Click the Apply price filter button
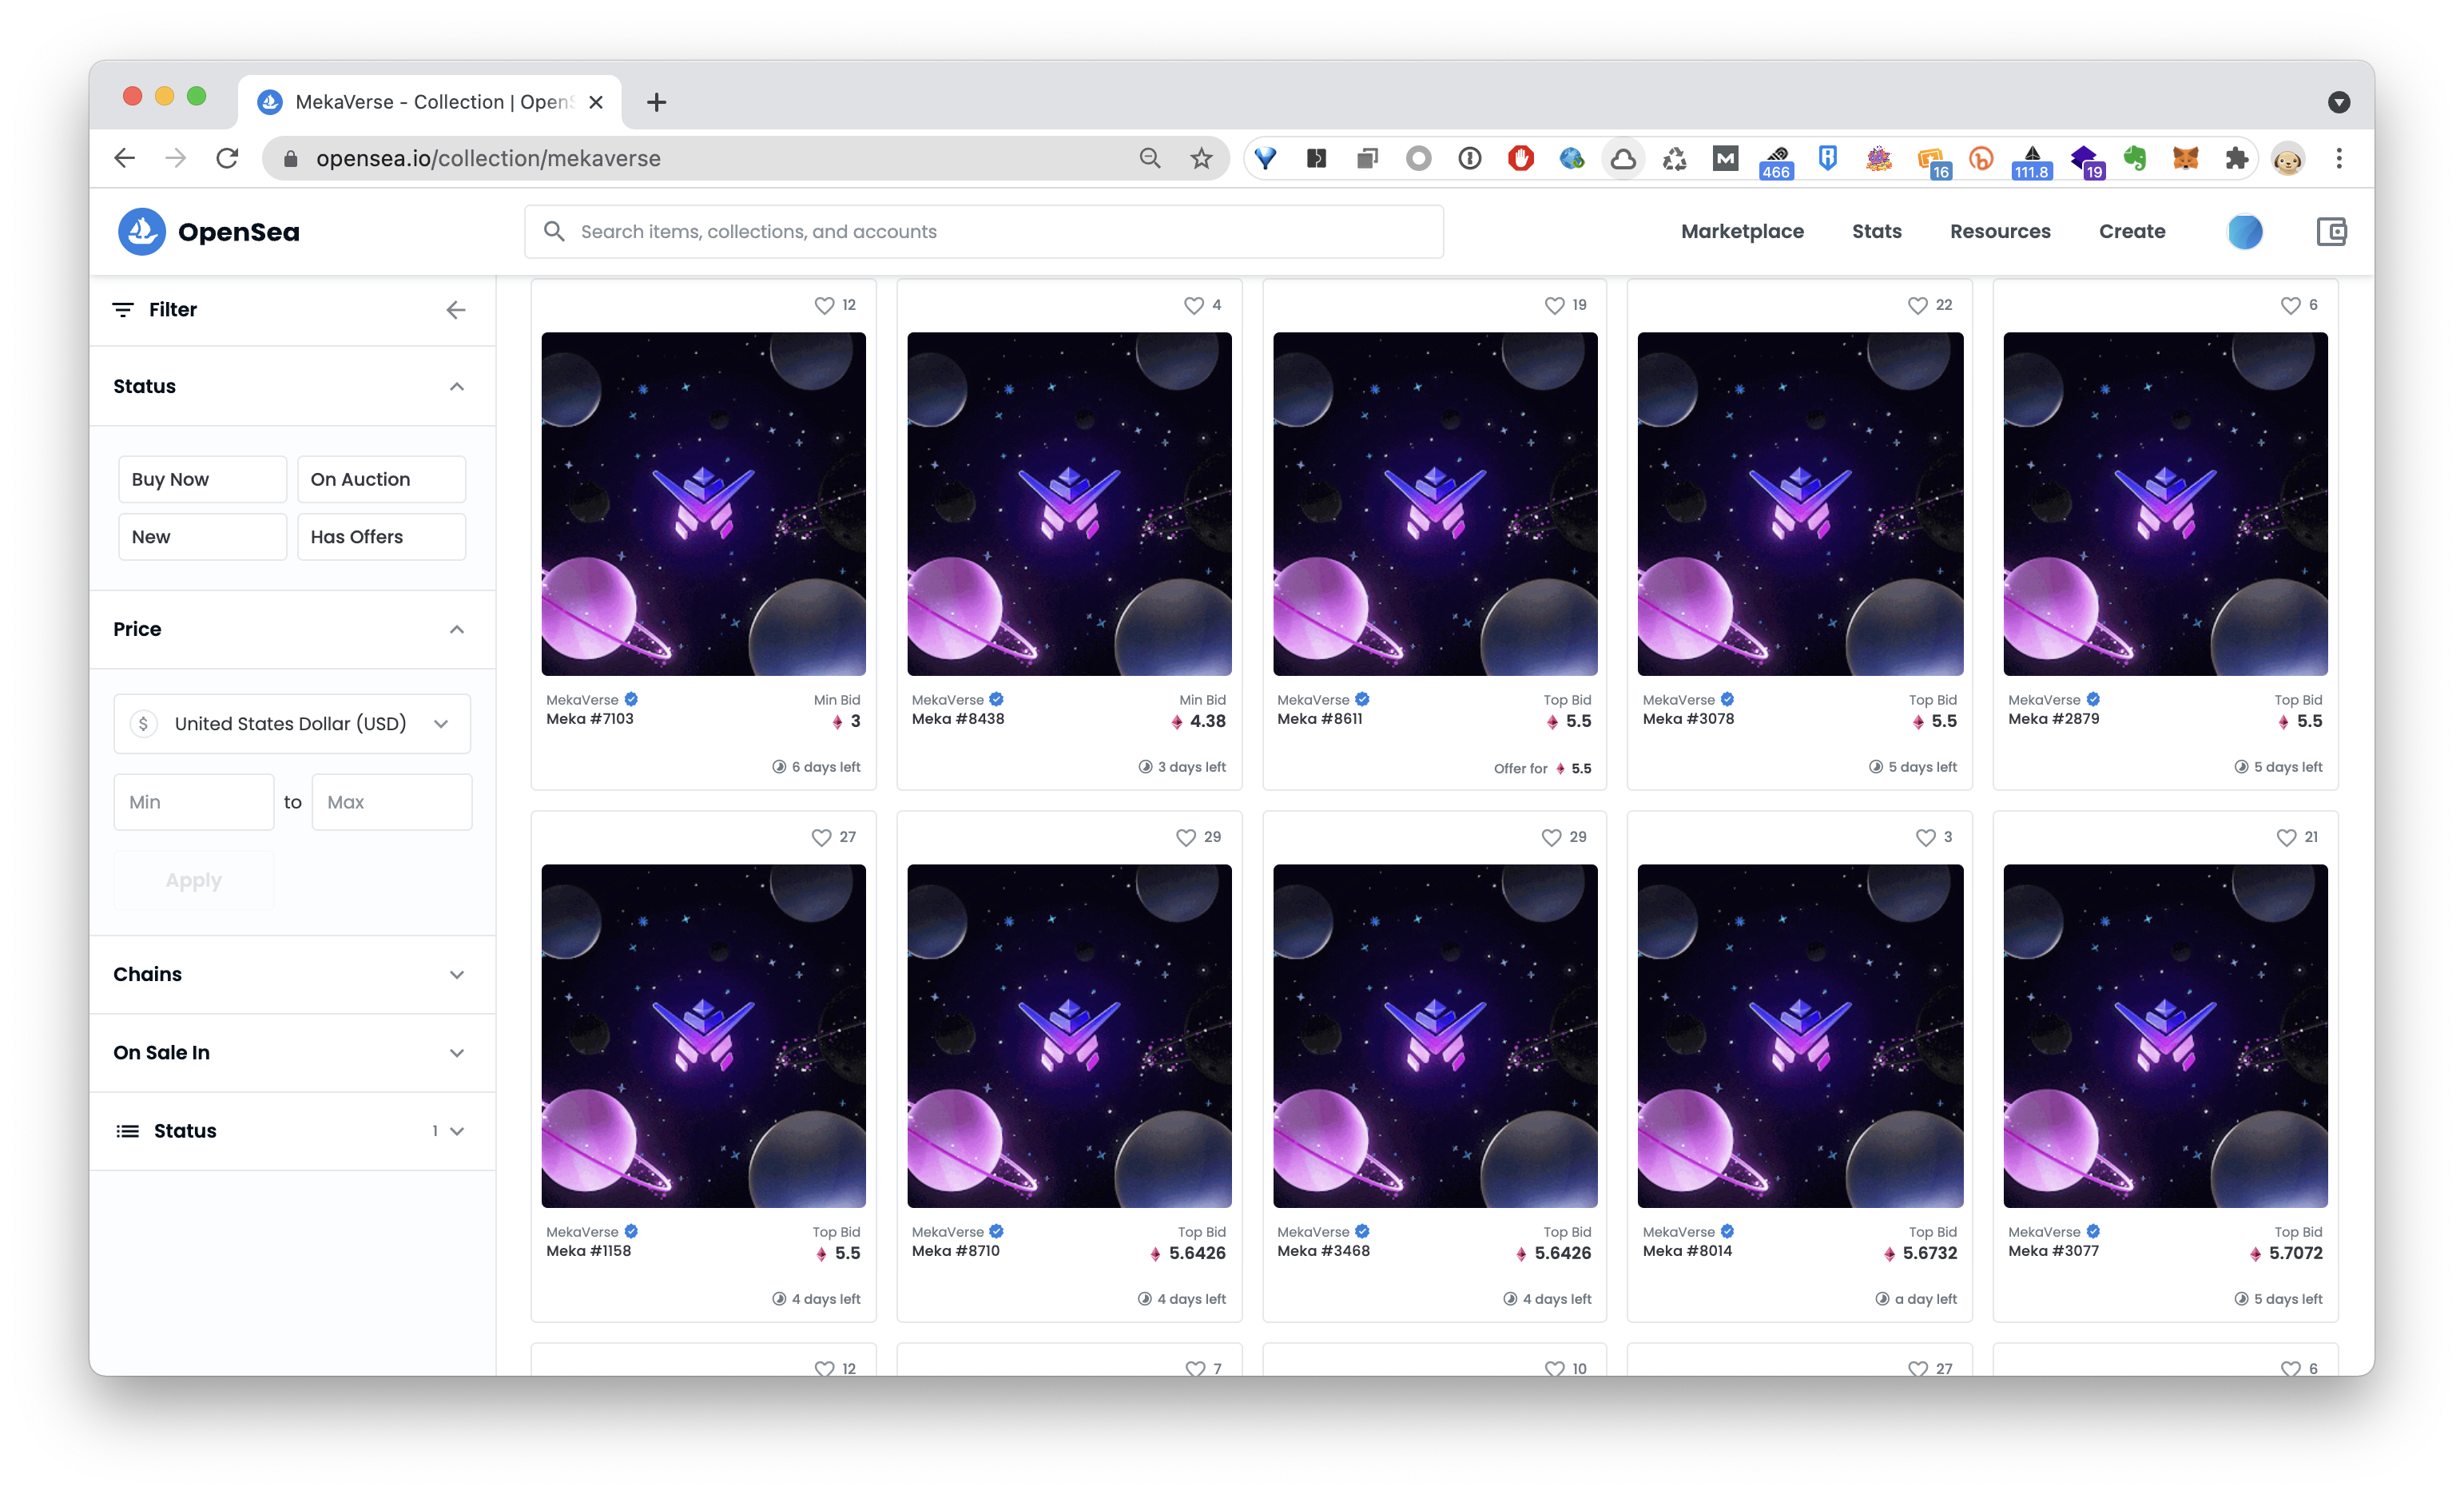Image resolution: width=2464 pixels, height=1494 pixels. click(193, 880)
